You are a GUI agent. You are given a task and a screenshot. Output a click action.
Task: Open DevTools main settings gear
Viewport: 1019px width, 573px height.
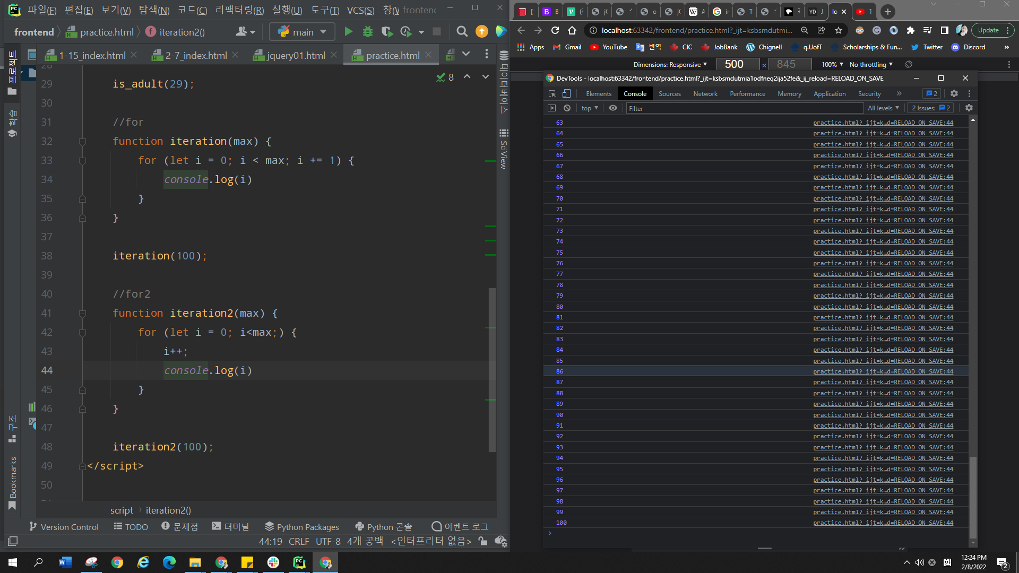tap(954, 93)
